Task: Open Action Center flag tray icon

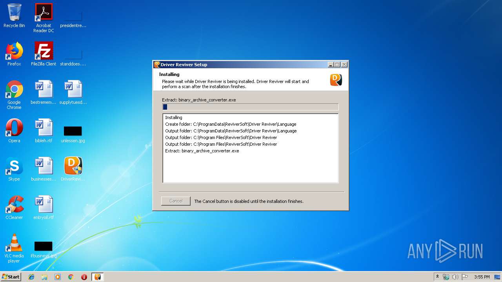Action: (465, 277)
